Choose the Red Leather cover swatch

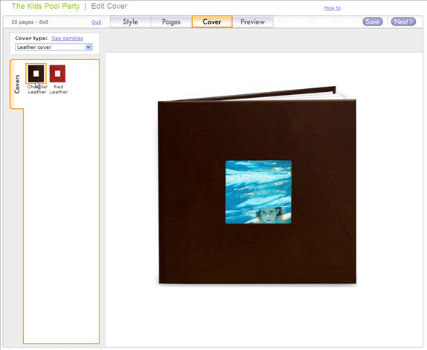tap(57, 73)
